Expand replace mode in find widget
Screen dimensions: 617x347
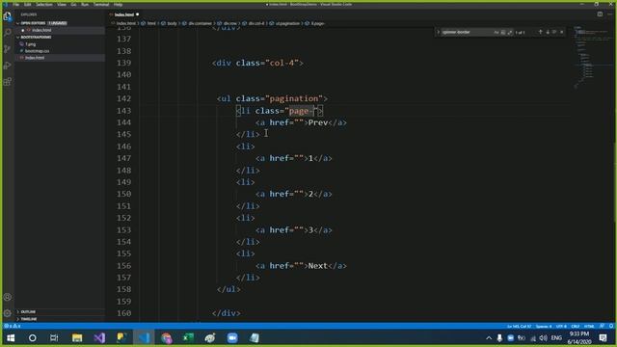[x=438, y=32]
